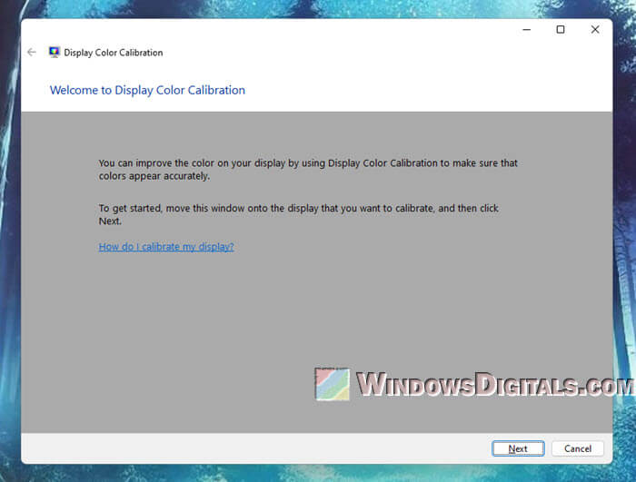Click the Next button
Viewport: 636px width, 482px height.
point(518,448)
